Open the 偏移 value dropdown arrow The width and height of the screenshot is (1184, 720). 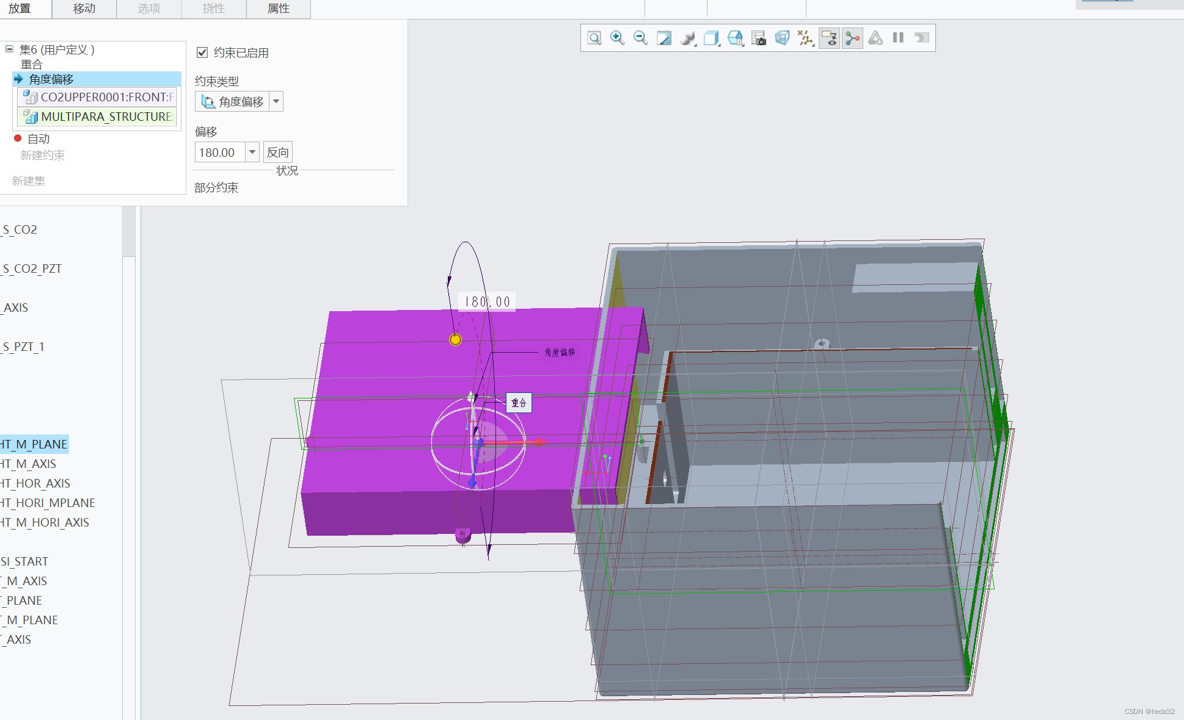pos(252,152)
